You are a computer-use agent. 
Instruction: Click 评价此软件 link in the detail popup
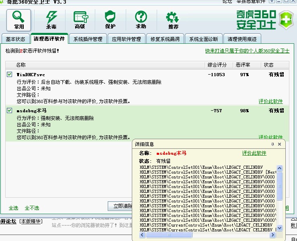click(254, 153)
